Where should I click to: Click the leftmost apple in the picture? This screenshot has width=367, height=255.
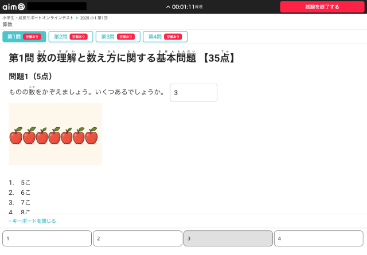coord(16,136)
